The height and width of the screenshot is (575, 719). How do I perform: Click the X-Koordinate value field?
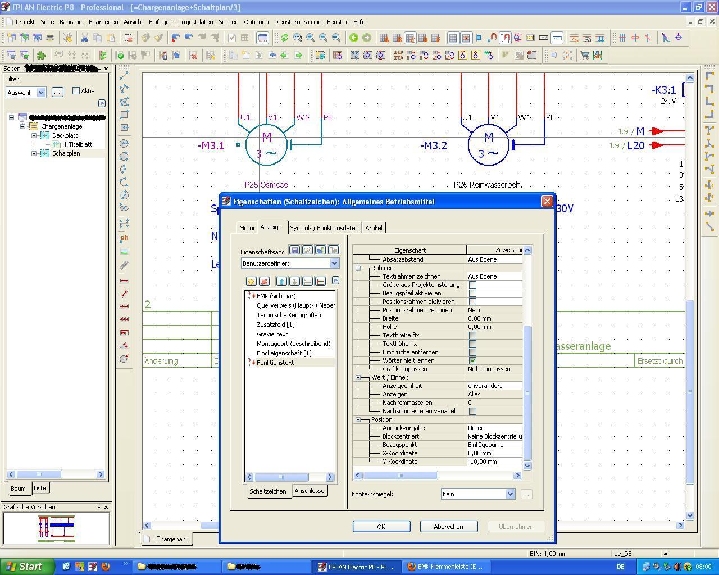[494, 453]
